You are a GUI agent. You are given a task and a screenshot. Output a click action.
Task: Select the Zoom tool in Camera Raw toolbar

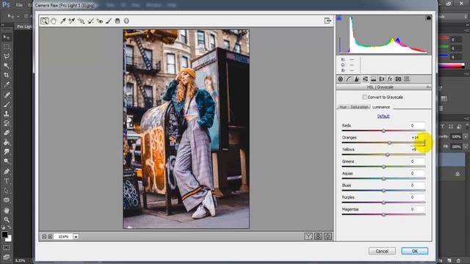pyautogui.click(x=44, y=21)
